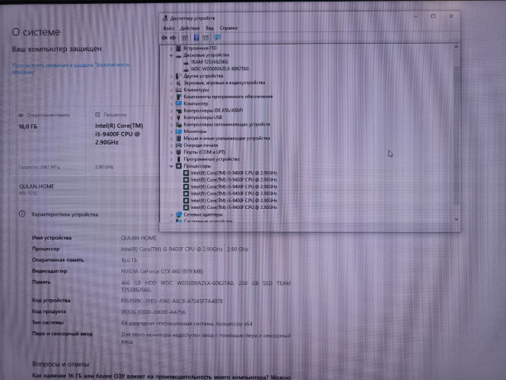Screen dimensions: 506x380
Task: Select the Встроенное ПО firmware icon
Action: tap(178, 48)
